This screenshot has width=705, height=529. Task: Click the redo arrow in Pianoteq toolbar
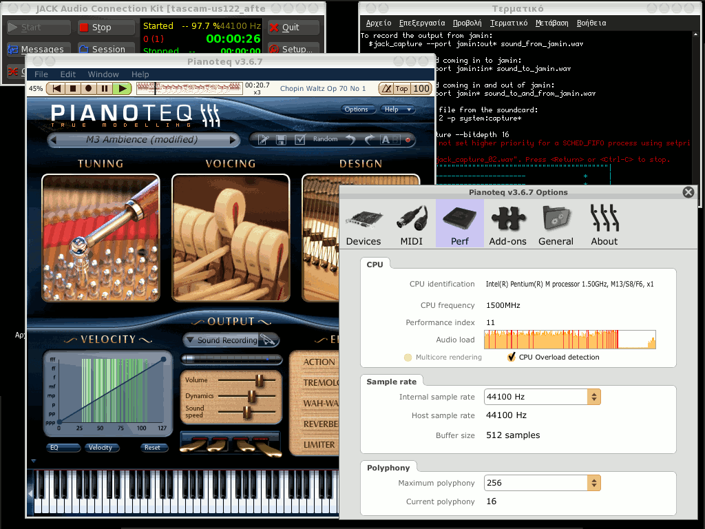369,140
